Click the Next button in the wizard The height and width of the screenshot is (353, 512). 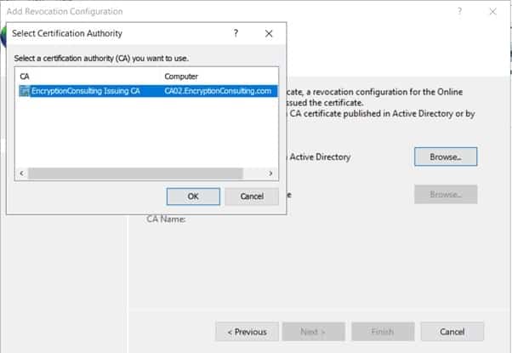[x=313, y=332]
